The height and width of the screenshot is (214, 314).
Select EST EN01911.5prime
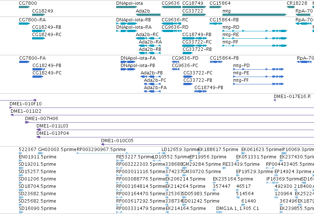point(21,161)
